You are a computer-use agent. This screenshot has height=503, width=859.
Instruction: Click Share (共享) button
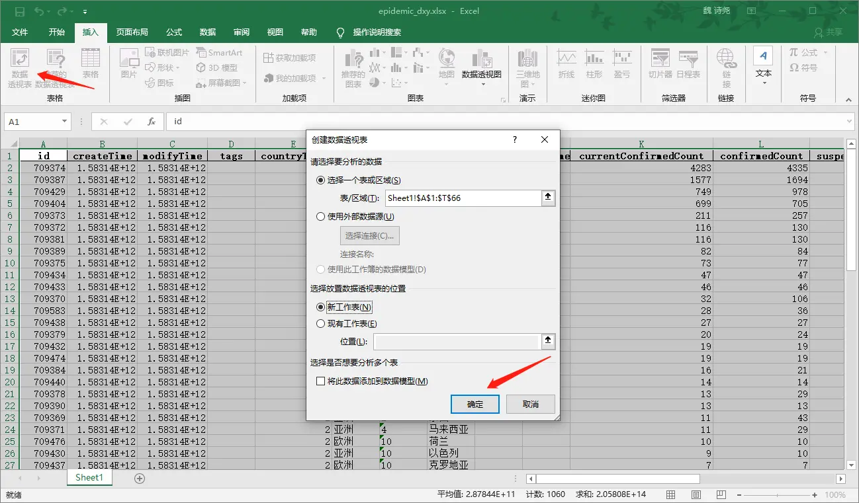coord(827,32)
